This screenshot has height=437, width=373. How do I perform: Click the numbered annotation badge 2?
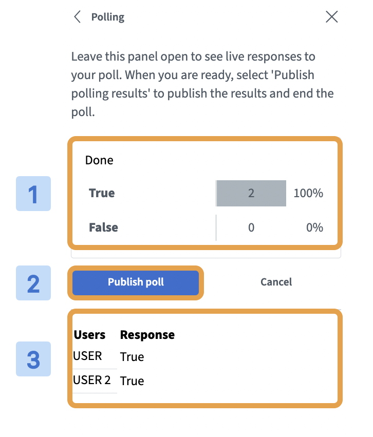(x=33, y=283)
